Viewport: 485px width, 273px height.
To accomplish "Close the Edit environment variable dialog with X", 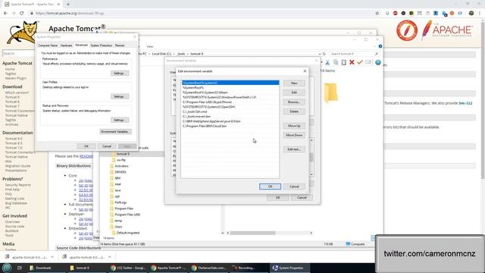I will pos(305,71).
